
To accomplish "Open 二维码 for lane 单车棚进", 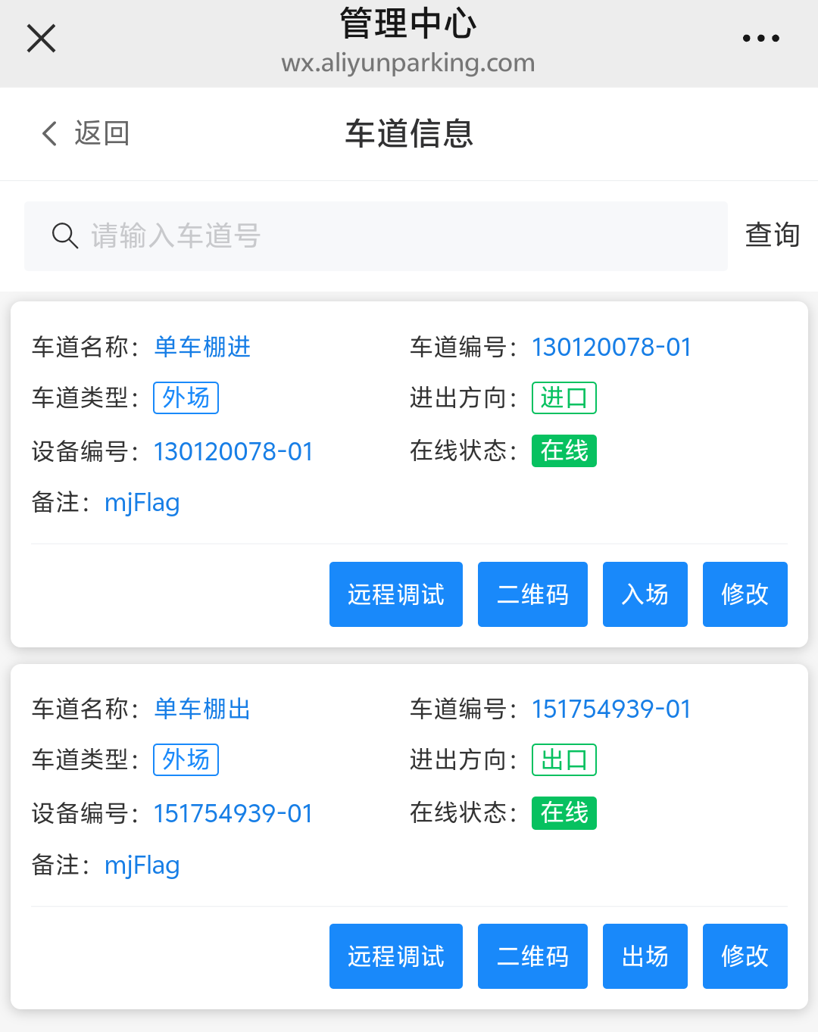I will (x=532, y=594).
